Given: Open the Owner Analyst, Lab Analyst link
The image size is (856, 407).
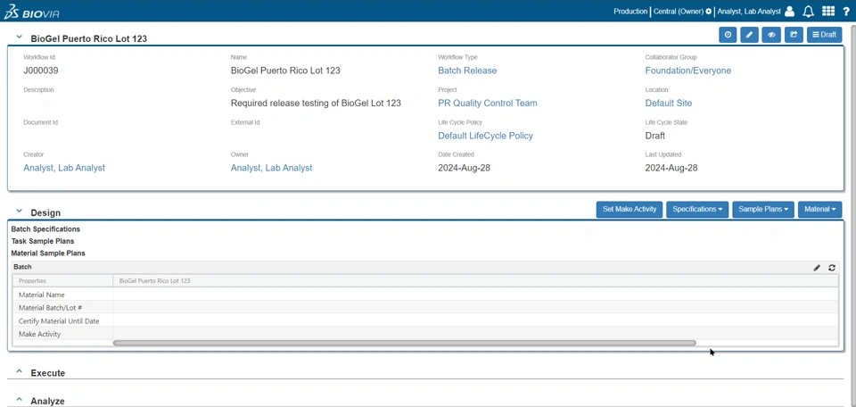Looking at the screenshot, I should point(271,168).
